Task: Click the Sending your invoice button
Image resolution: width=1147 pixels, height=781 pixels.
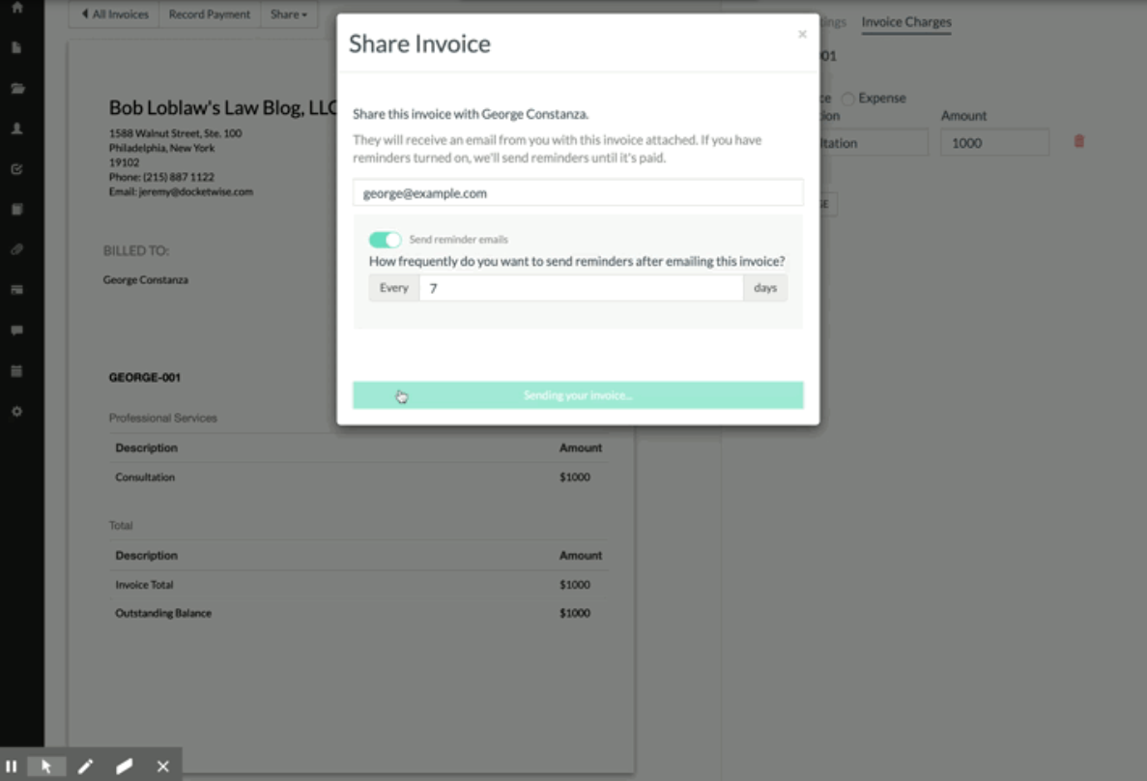Action: click(578, 395)
